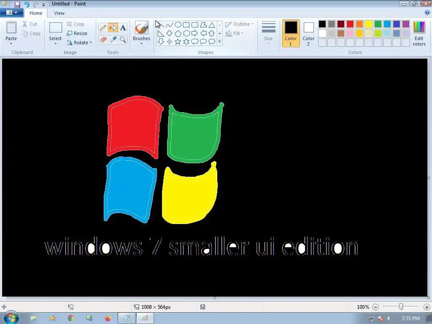Select the Pencil tool

[x=103, y=27]
